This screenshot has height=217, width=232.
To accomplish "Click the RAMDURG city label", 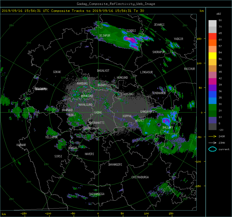I will (82, 84).
